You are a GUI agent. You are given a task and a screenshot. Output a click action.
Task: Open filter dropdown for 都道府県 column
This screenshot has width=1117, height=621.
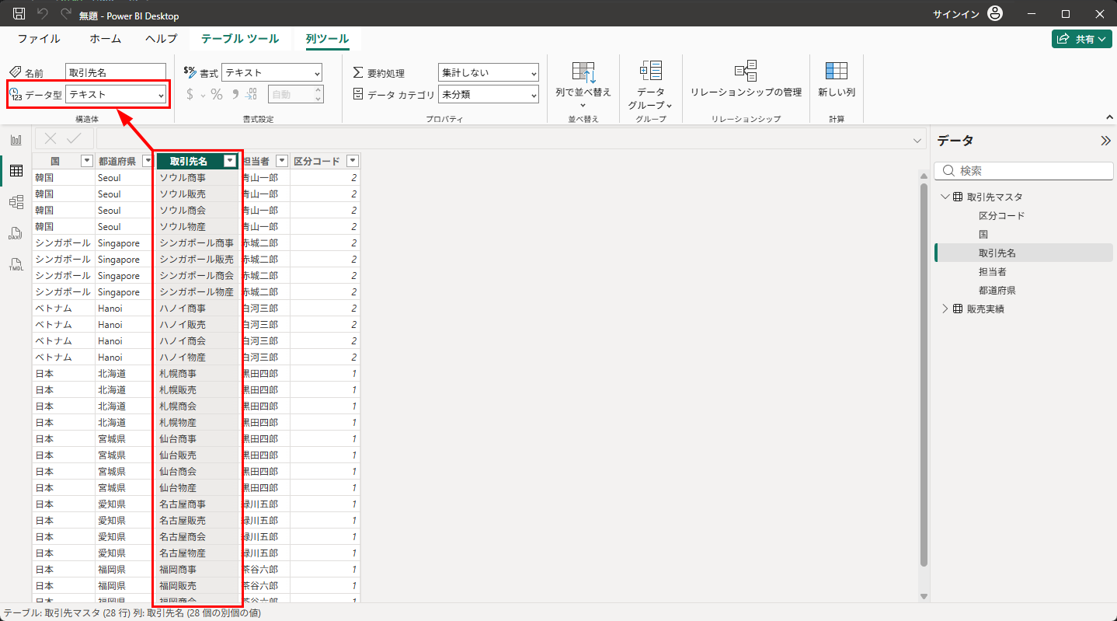click(147, 161)
